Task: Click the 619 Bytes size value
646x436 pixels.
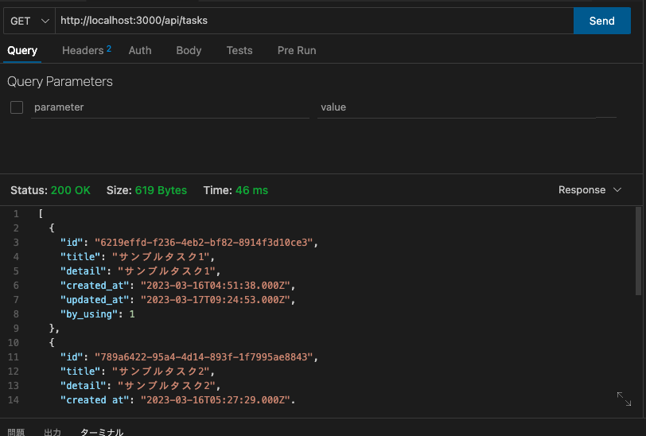Action: point(161,190)
